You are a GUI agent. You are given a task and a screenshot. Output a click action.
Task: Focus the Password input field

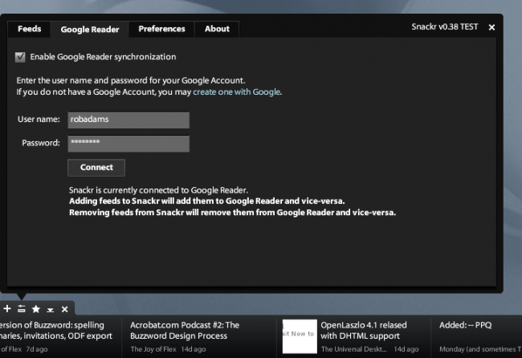(x=128, y=144)
